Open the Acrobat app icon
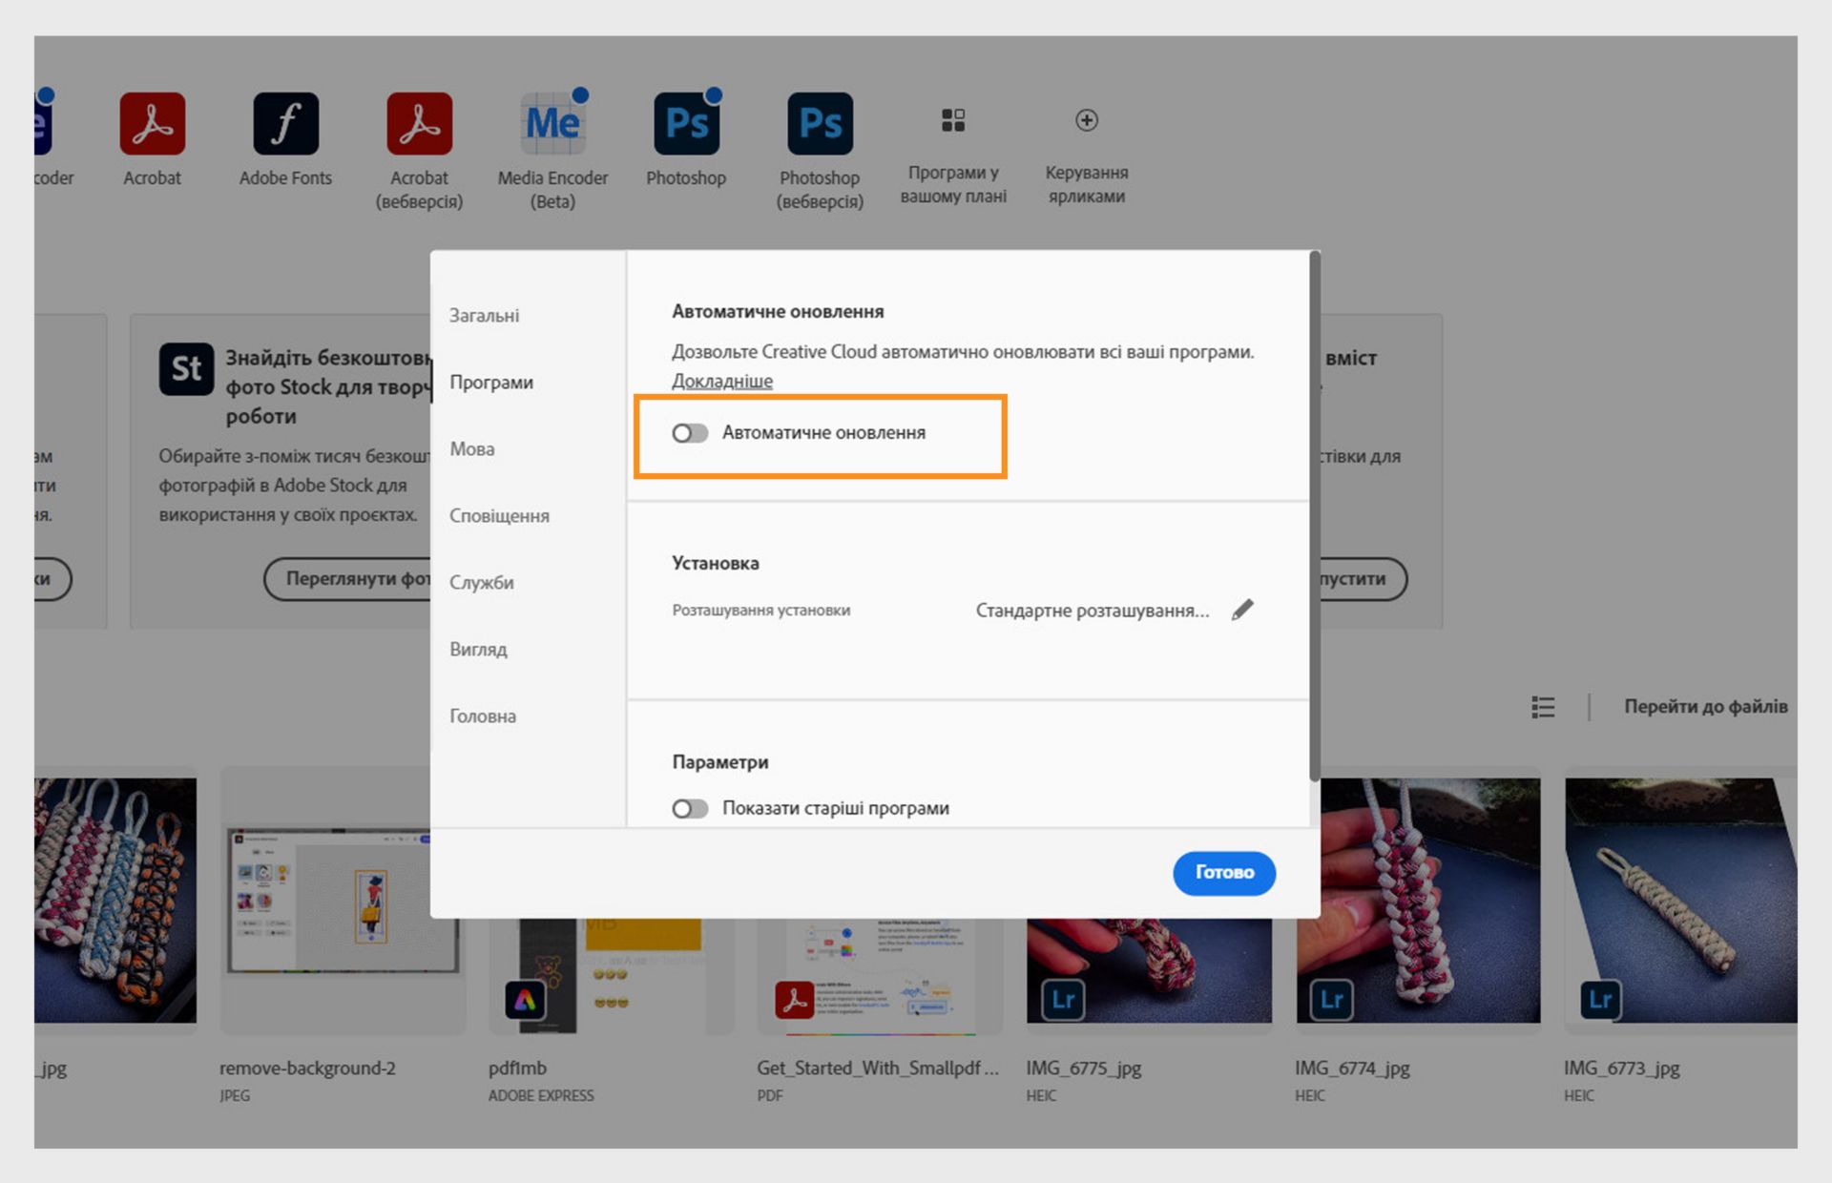This screenshot has width=1832, height=1183. 152,124
